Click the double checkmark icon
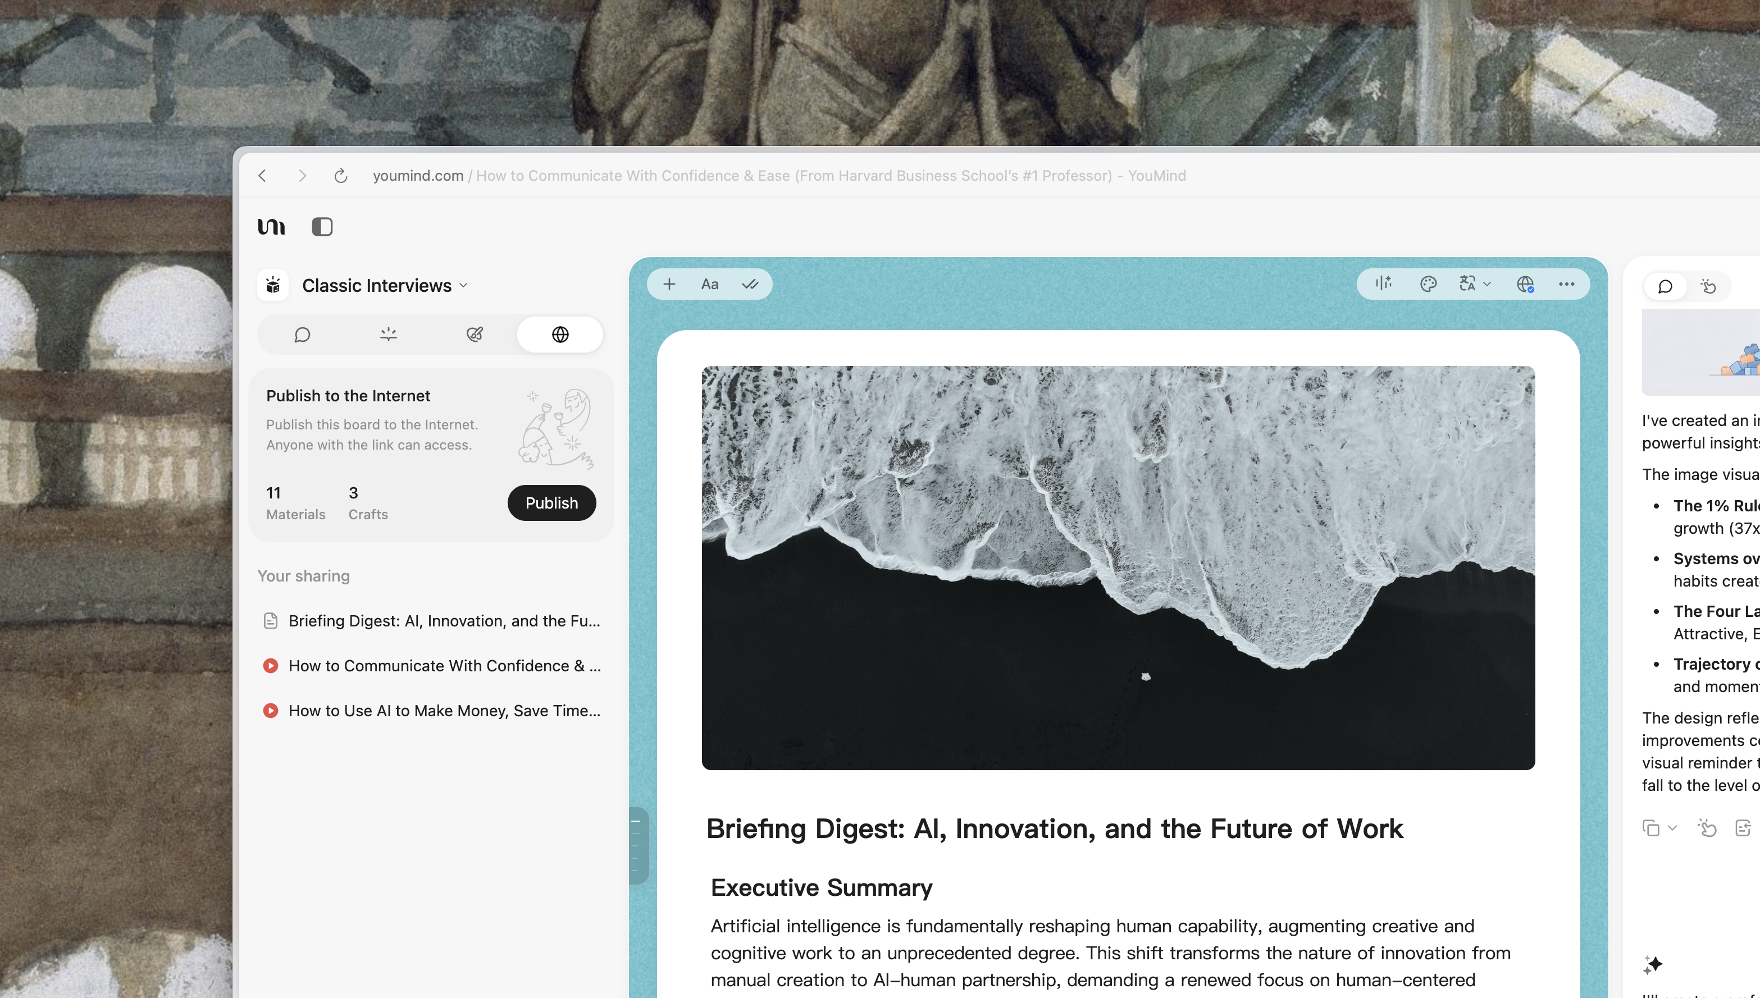This screenshot has width=1760, height=998. coord(750,284)
